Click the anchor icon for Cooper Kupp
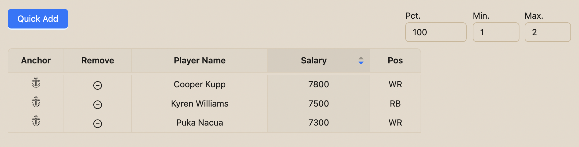This screenshot has height=147, width=579. (x=36, y=83)
